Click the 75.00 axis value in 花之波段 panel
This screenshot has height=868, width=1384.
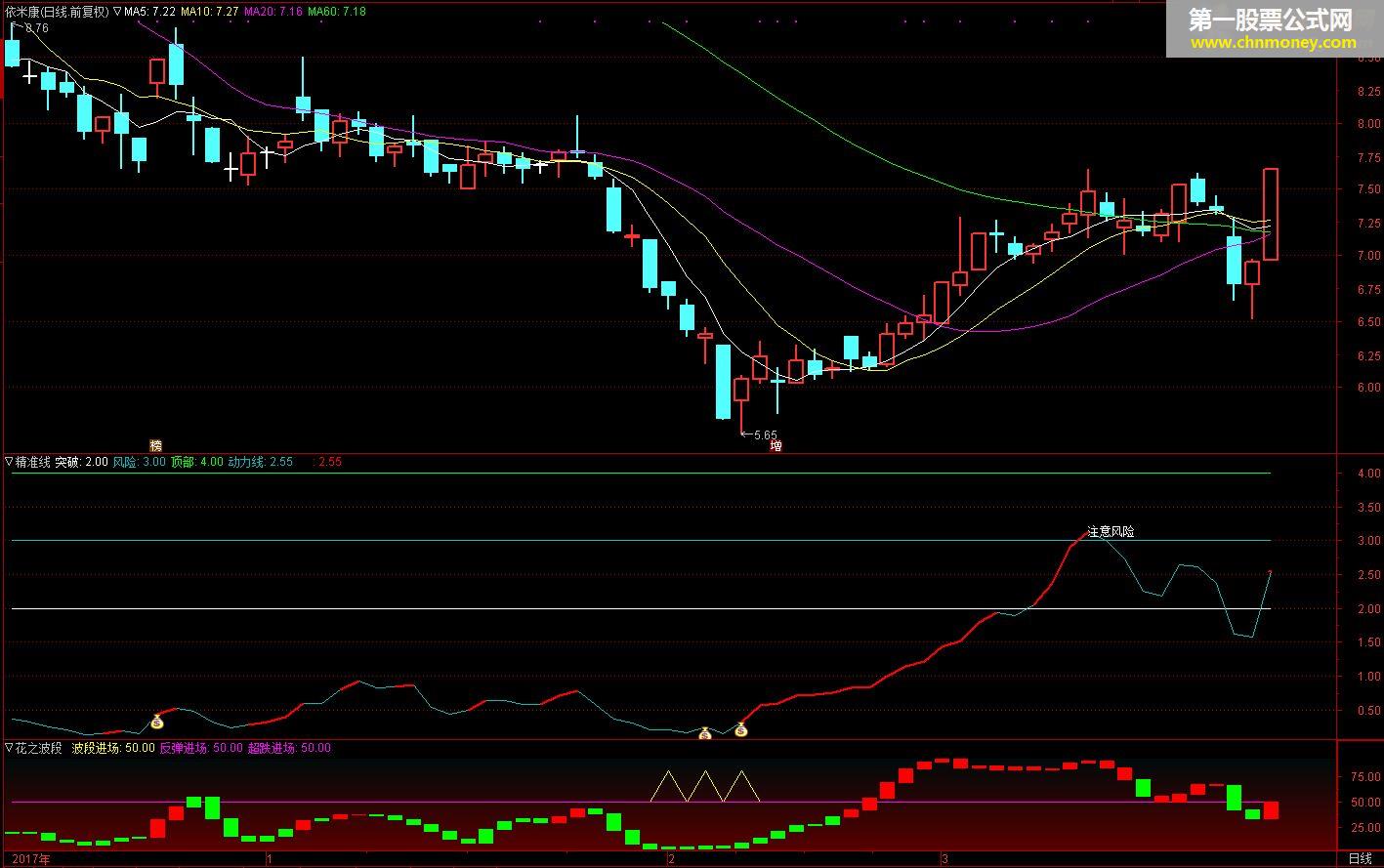coord(1364,777)
